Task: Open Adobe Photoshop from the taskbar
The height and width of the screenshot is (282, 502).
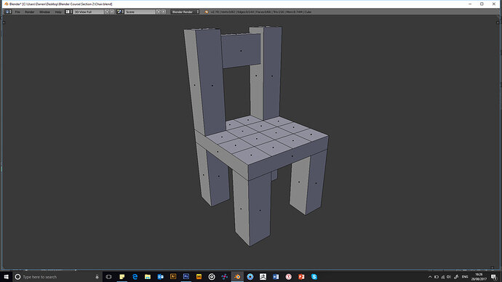Action: pyautogui.click(x=186, y=277)
